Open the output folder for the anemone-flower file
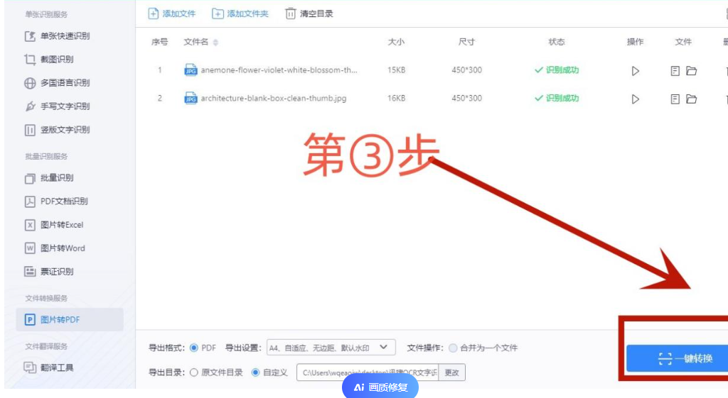Screen dimensions: 728x398 click(x=691, y=71)
